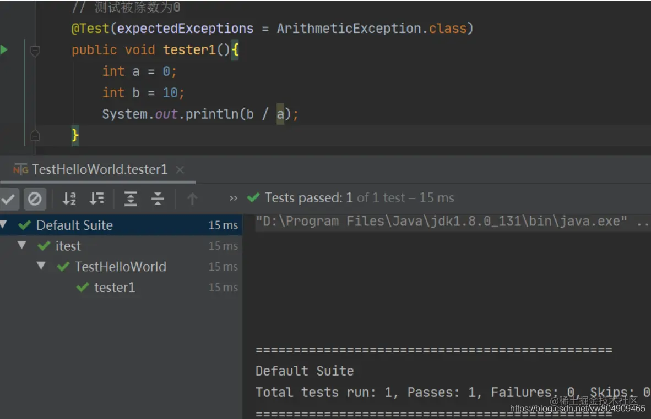Image resolution: width=651 pixels, height=419 pixels.
Task: Select Default Suite in the test tree
Action: tap(121, 225)
